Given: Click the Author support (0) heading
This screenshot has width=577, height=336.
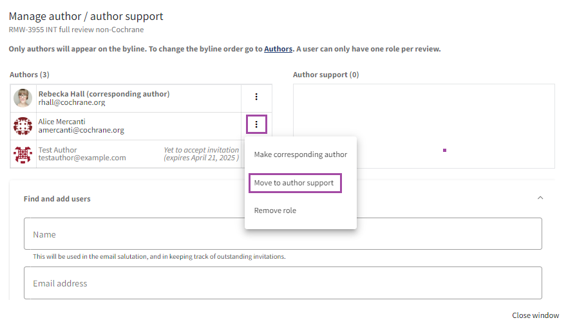Looking at the screenshot, I should [x=325, y=75].
